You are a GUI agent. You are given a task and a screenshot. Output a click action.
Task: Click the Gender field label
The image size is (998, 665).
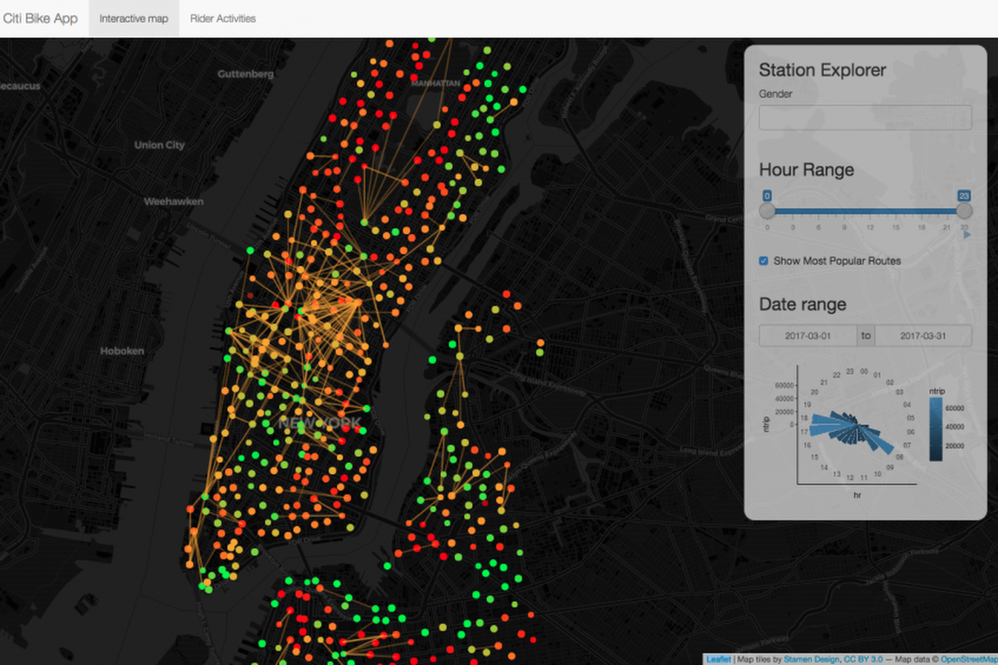coord(776,94)
